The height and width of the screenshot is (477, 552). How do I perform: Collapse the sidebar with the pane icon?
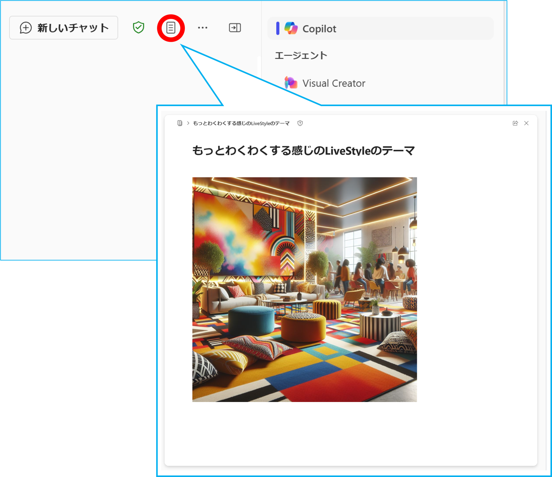[234, 27]
